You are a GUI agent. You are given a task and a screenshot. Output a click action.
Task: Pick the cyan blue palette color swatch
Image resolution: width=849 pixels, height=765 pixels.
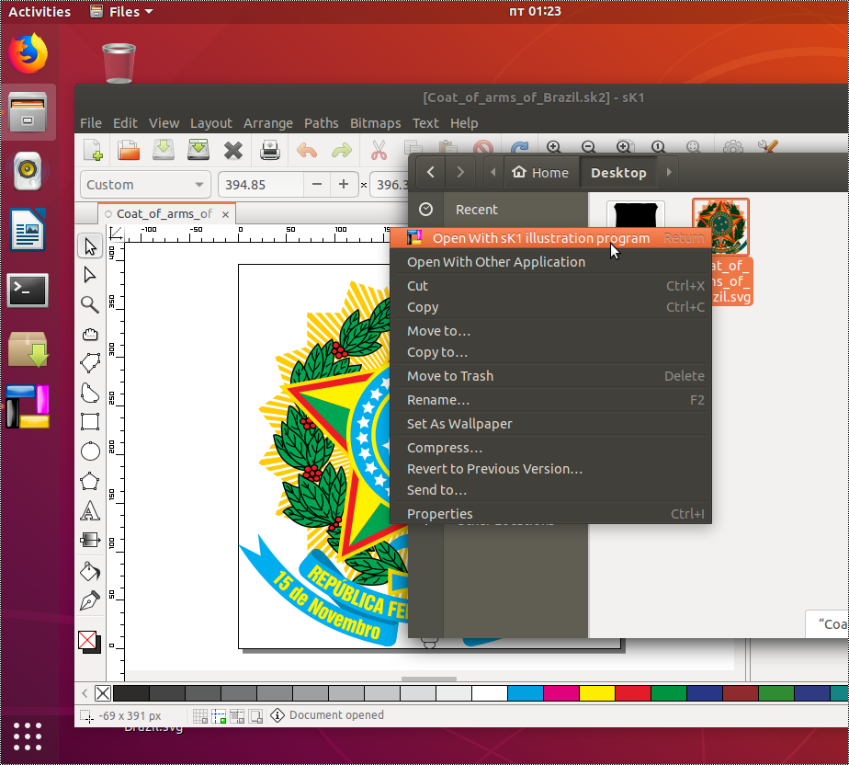[x=526, y=693]
